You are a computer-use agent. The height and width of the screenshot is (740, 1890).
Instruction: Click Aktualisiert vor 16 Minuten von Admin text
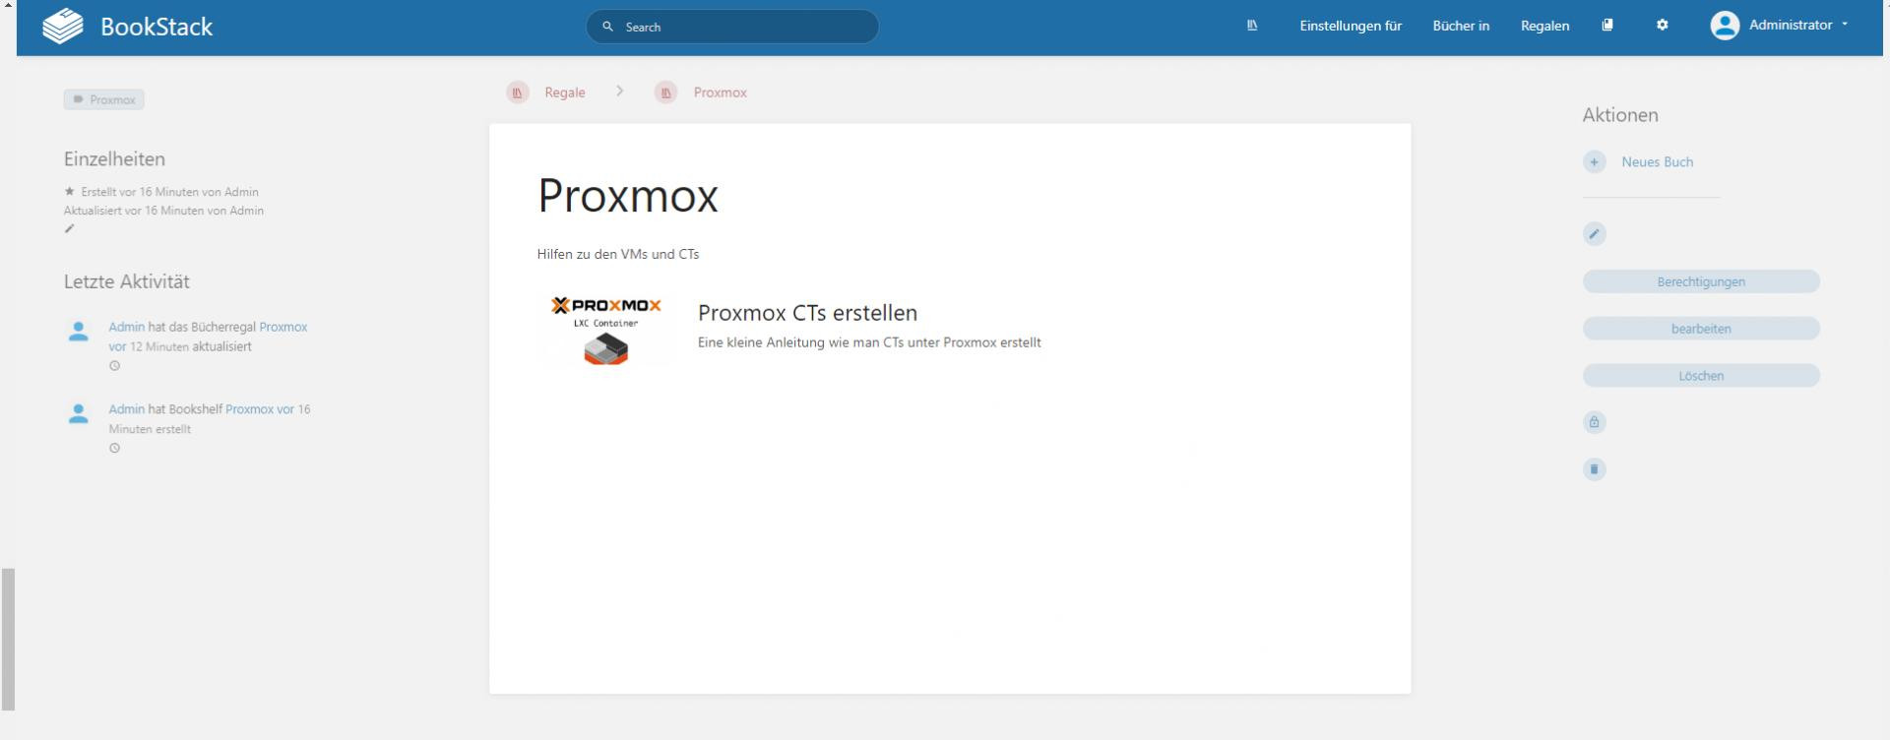pyautogui.click(x=163, y=211)
